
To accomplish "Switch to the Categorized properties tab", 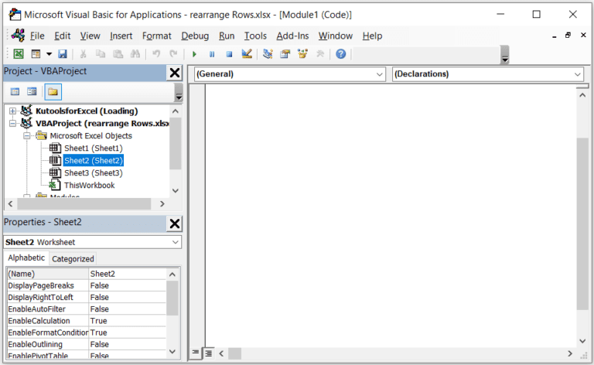I will pos(73,259).
